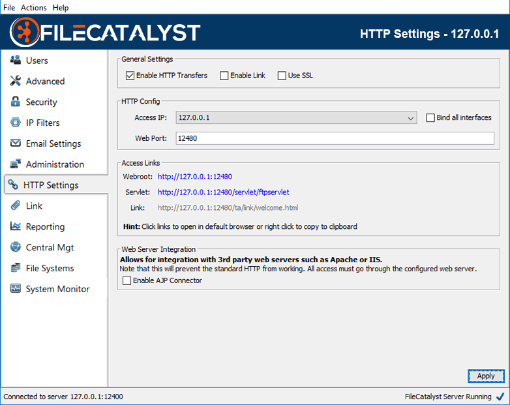Open the File menu
The image size is (510, 405).
point(9,7)
